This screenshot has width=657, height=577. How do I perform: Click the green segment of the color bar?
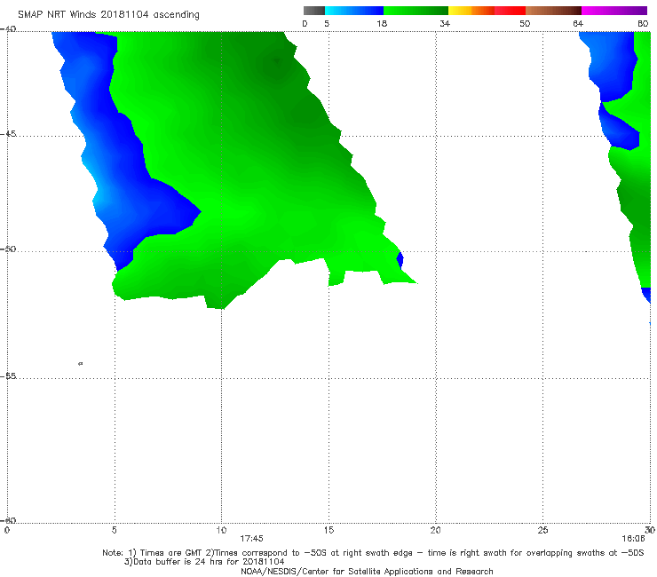[416, 11]
